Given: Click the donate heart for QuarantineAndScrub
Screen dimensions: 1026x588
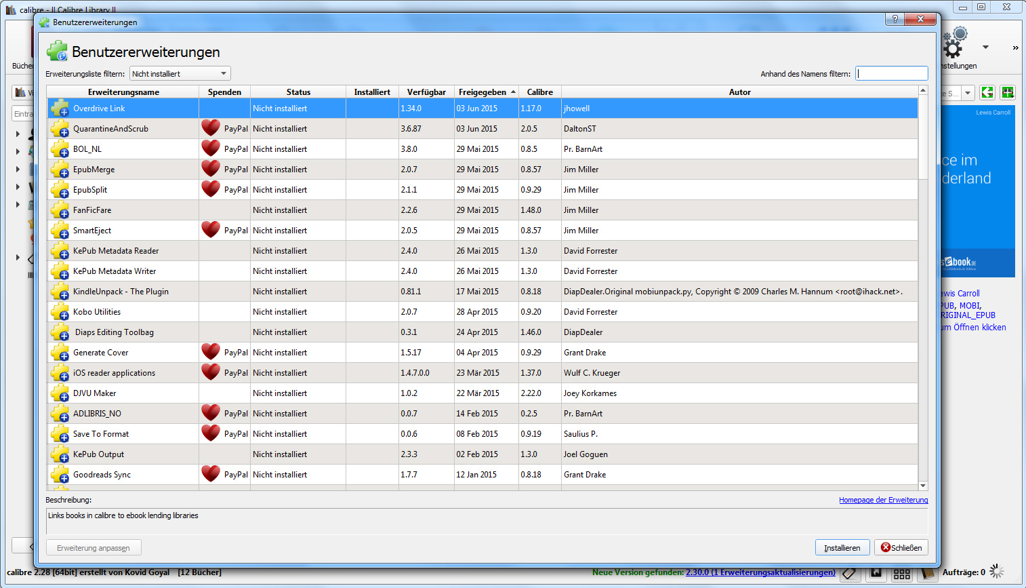Looking at the screenshot, I should (x=211, y=128).
